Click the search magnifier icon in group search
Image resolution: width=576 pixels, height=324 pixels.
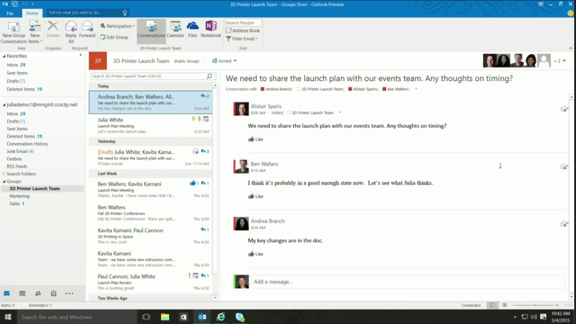coord(209,76)
